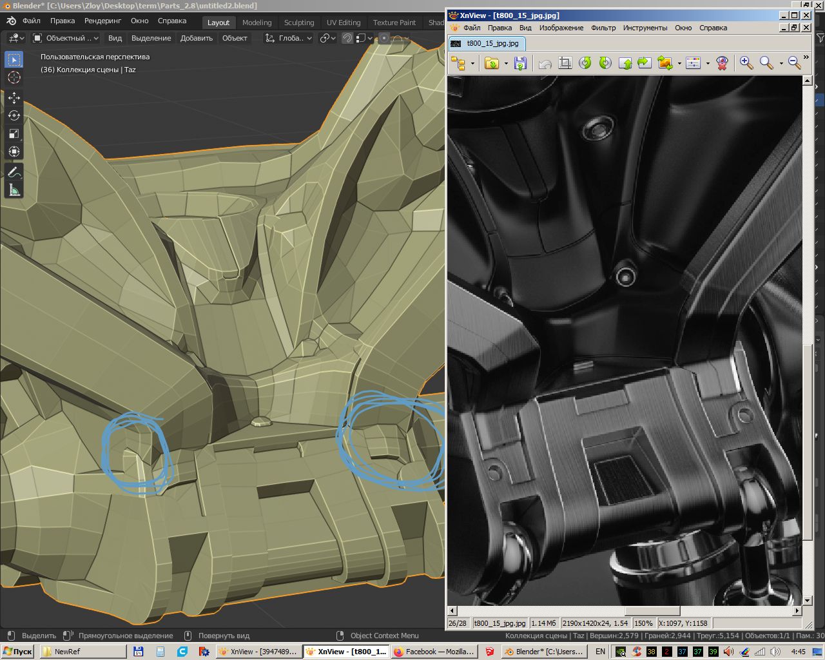
Task: Switch to Blender taskbar button
Action: (x=545, y=652)
